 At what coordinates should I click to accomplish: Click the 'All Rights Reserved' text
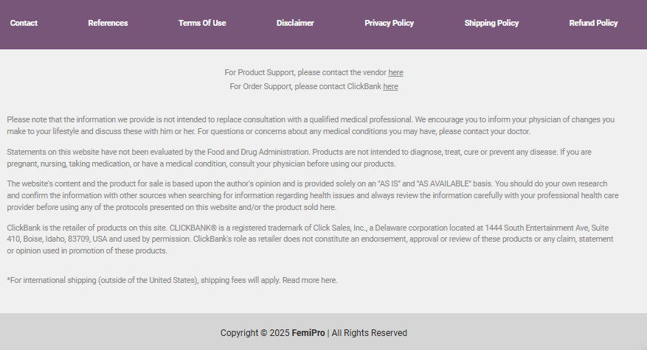370,333
